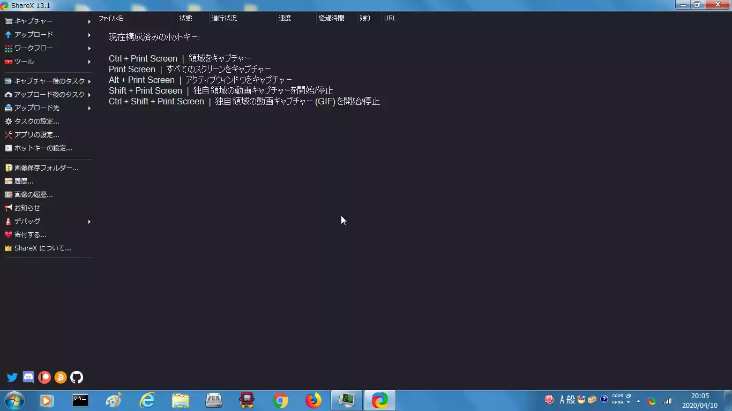Click the Patreon icon

(44, 377)
